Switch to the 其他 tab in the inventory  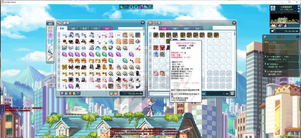(x=85, y=29)
